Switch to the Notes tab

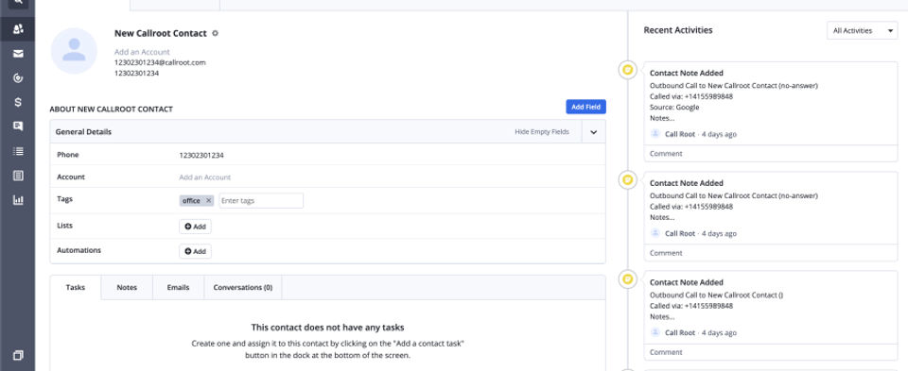point(127,287)
